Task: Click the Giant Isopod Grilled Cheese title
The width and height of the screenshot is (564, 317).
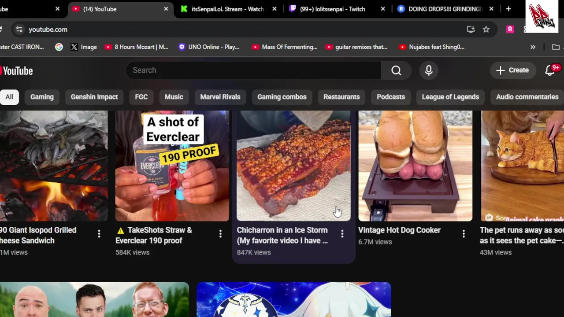Action: pyautogui.click(x=38, y=235)
